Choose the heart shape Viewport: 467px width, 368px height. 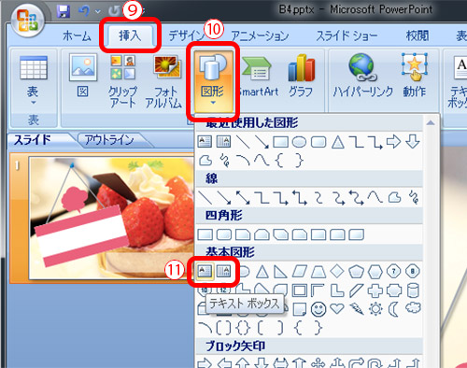click(x=337, y=308)
